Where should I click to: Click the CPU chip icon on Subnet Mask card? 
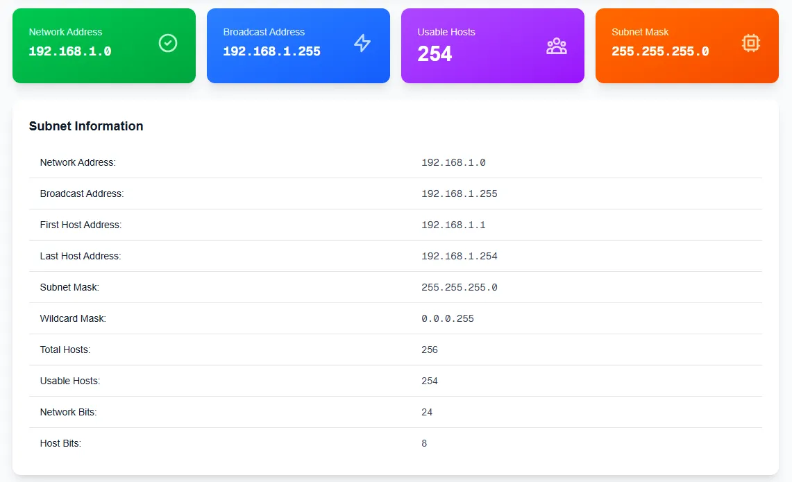pos(750,43)
